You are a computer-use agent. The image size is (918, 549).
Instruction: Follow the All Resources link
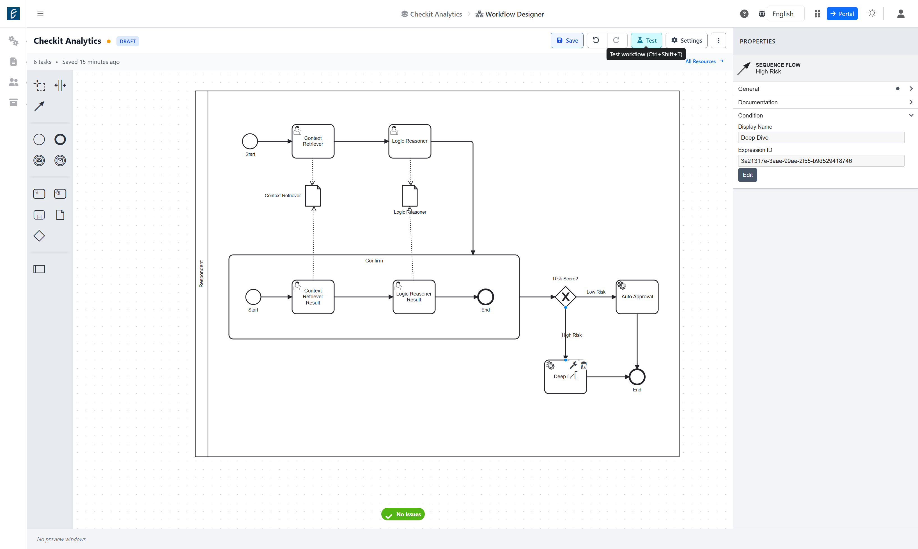(x=704, y=61)
